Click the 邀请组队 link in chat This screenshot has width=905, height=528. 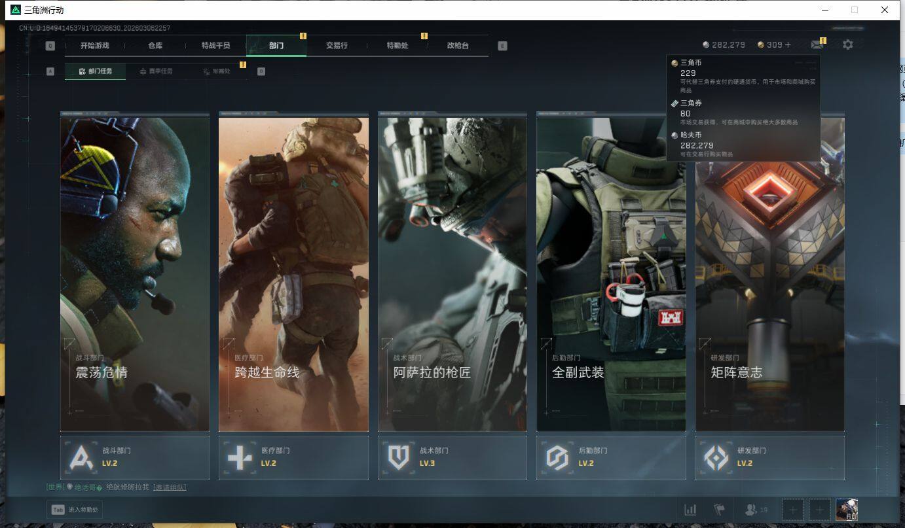tap(170, 487)
